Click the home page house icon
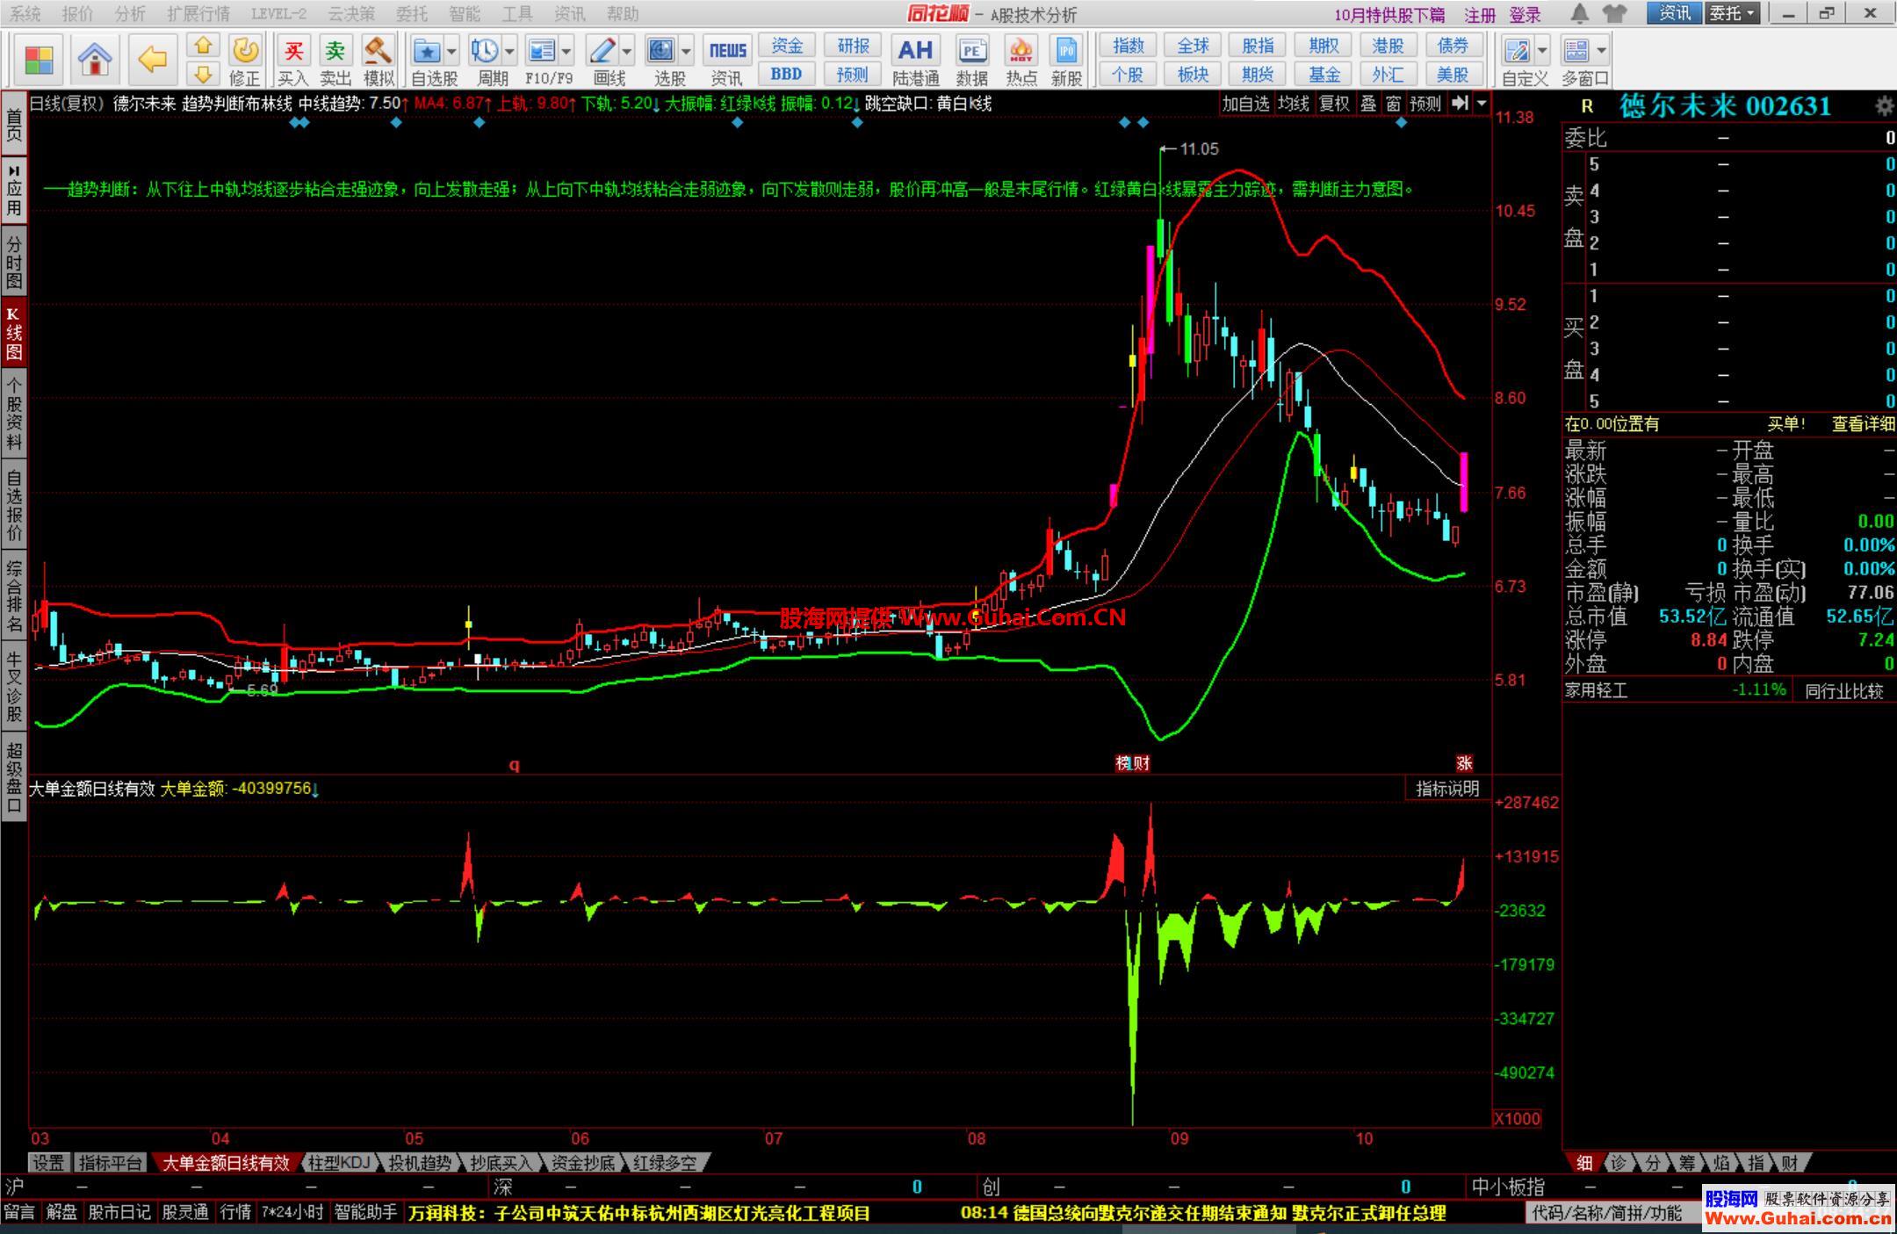This screenshot has height=1234, width=1897. [94, 59]
